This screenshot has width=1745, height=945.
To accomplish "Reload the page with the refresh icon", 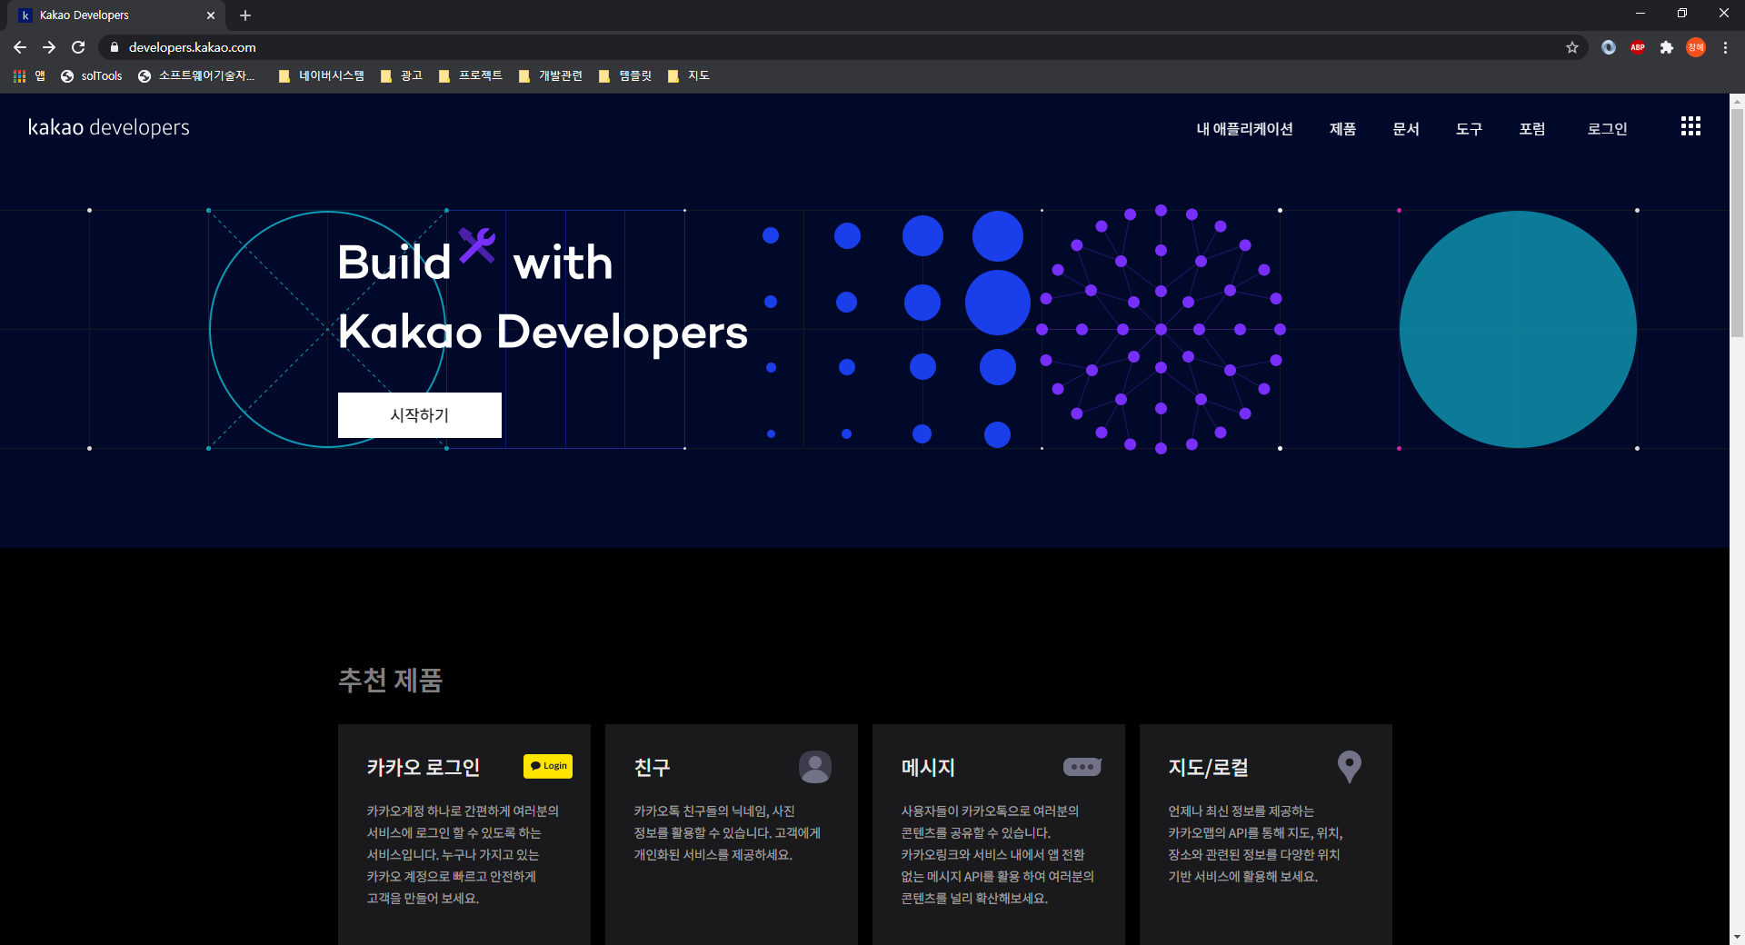I will click(78, 47).
